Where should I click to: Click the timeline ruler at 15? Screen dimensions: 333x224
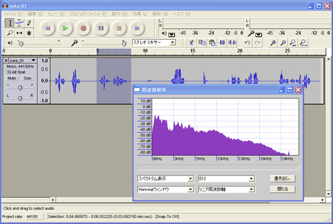click(x=193, y=51)
